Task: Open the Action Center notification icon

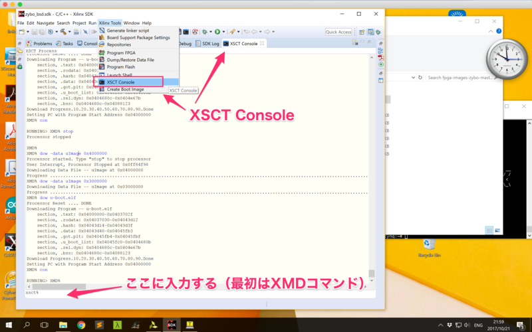Action: pos(521,325)
